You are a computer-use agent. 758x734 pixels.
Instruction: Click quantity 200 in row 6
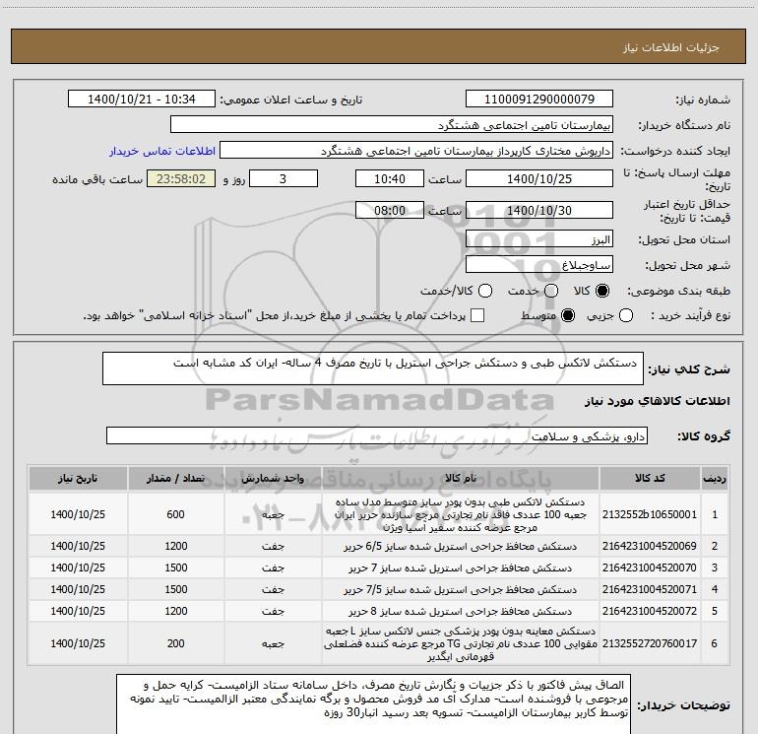click(x=175, y=644)
